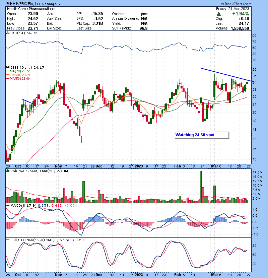Click the candlestick icon beside ISEE (Daily)

[x=8, y=67]
